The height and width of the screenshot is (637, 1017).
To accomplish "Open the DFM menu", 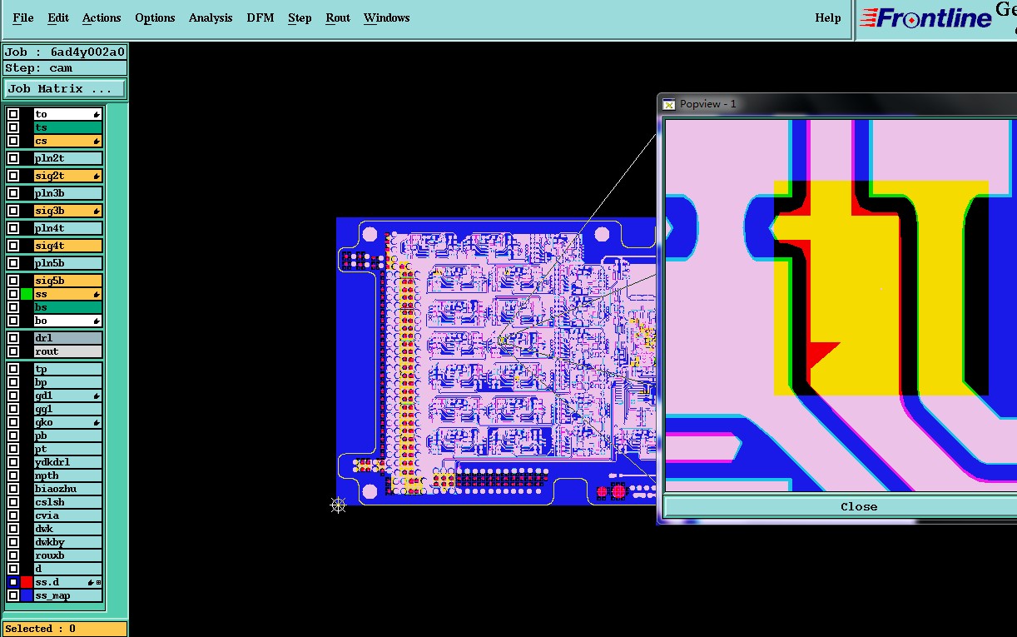I will coord(260,17).
